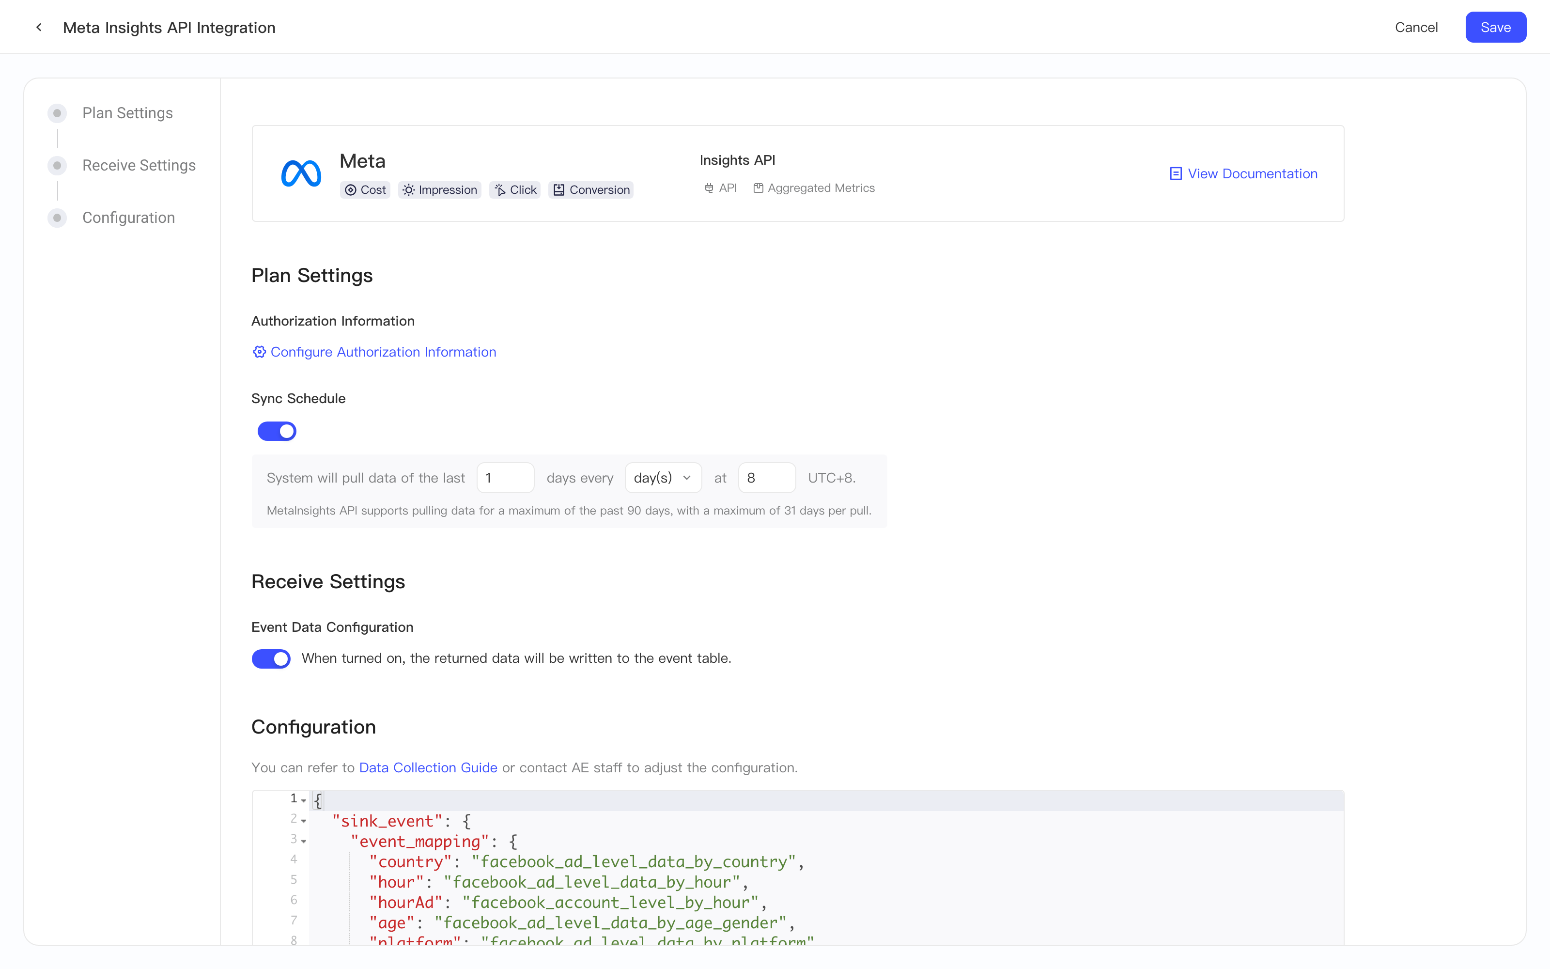This screenshot has height=969, width=1550.
Task: Click the "hourAd" key in code
Action: (406, 902)
